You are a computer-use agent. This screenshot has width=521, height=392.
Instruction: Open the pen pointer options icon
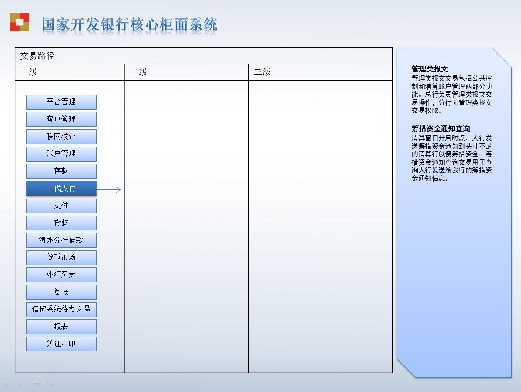22,383
